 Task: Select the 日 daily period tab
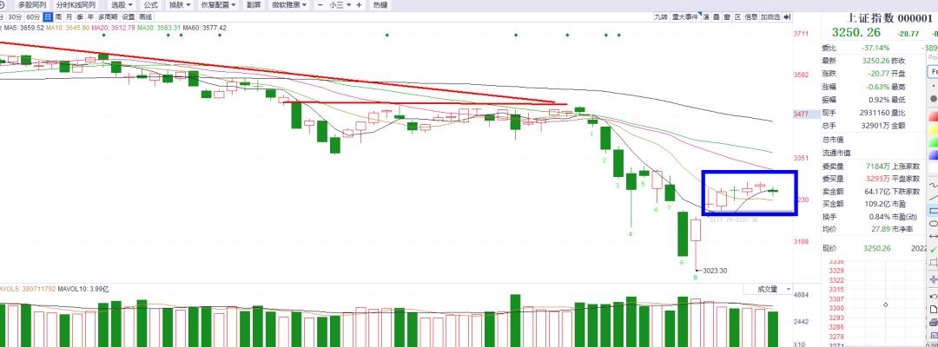[x=48, y=16]
